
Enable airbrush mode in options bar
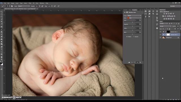coord(55,6)
